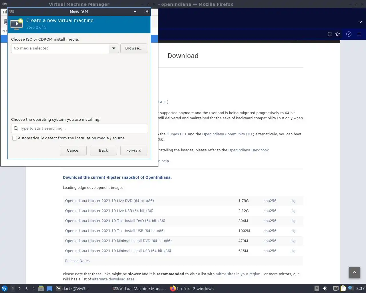Click the terminal icon in the taskbar
Viewport: 366px width, 293px height.
pyautogui.click(x=58, y=288)
